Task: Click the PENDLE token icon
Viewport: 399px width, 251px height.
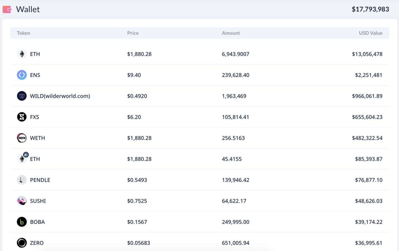Action: [22, 180]
